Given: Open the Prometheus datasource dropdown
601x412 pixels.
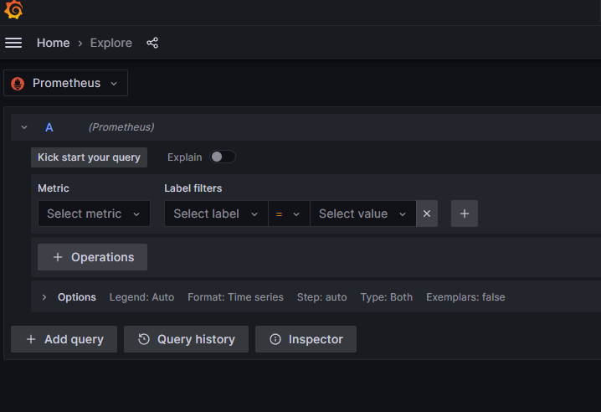Looking at the screenshot, I should (x=66, y=84).
